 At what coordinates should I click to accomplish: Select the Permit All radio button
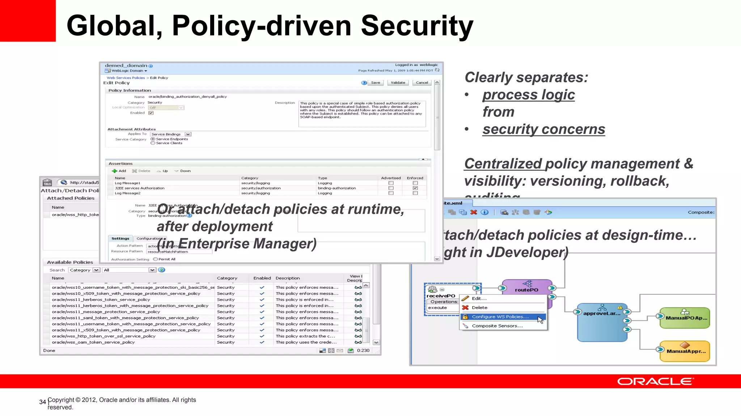(156, 259)
